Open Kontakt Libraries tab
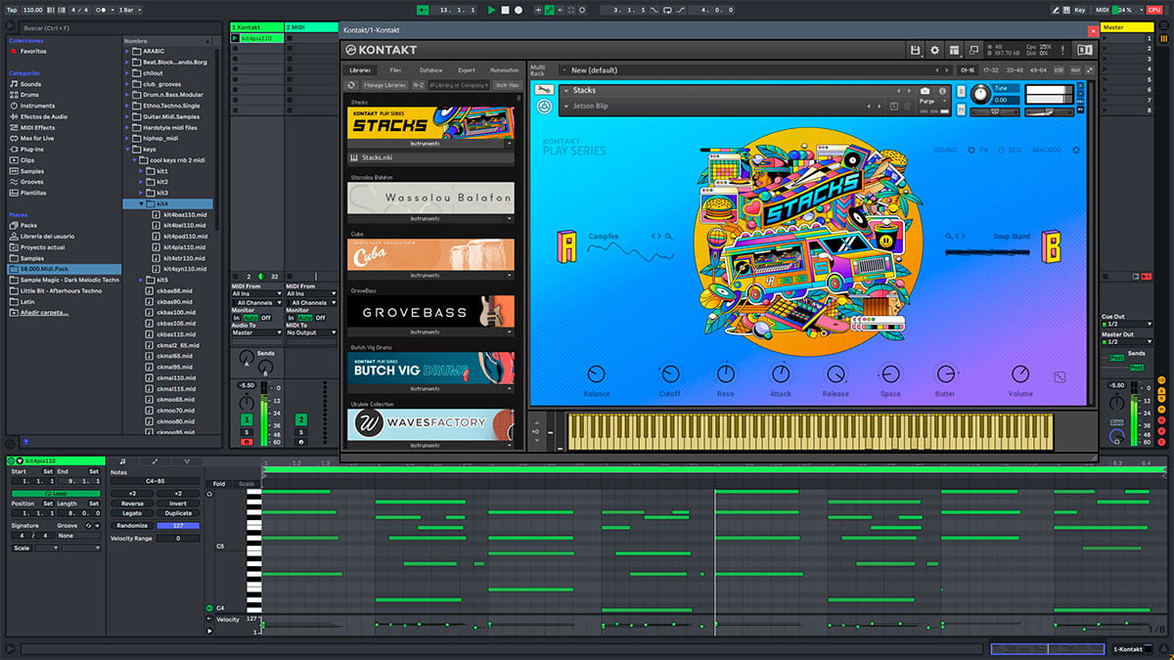This screenshot has width=1174, height=660. tap(361, 70)
